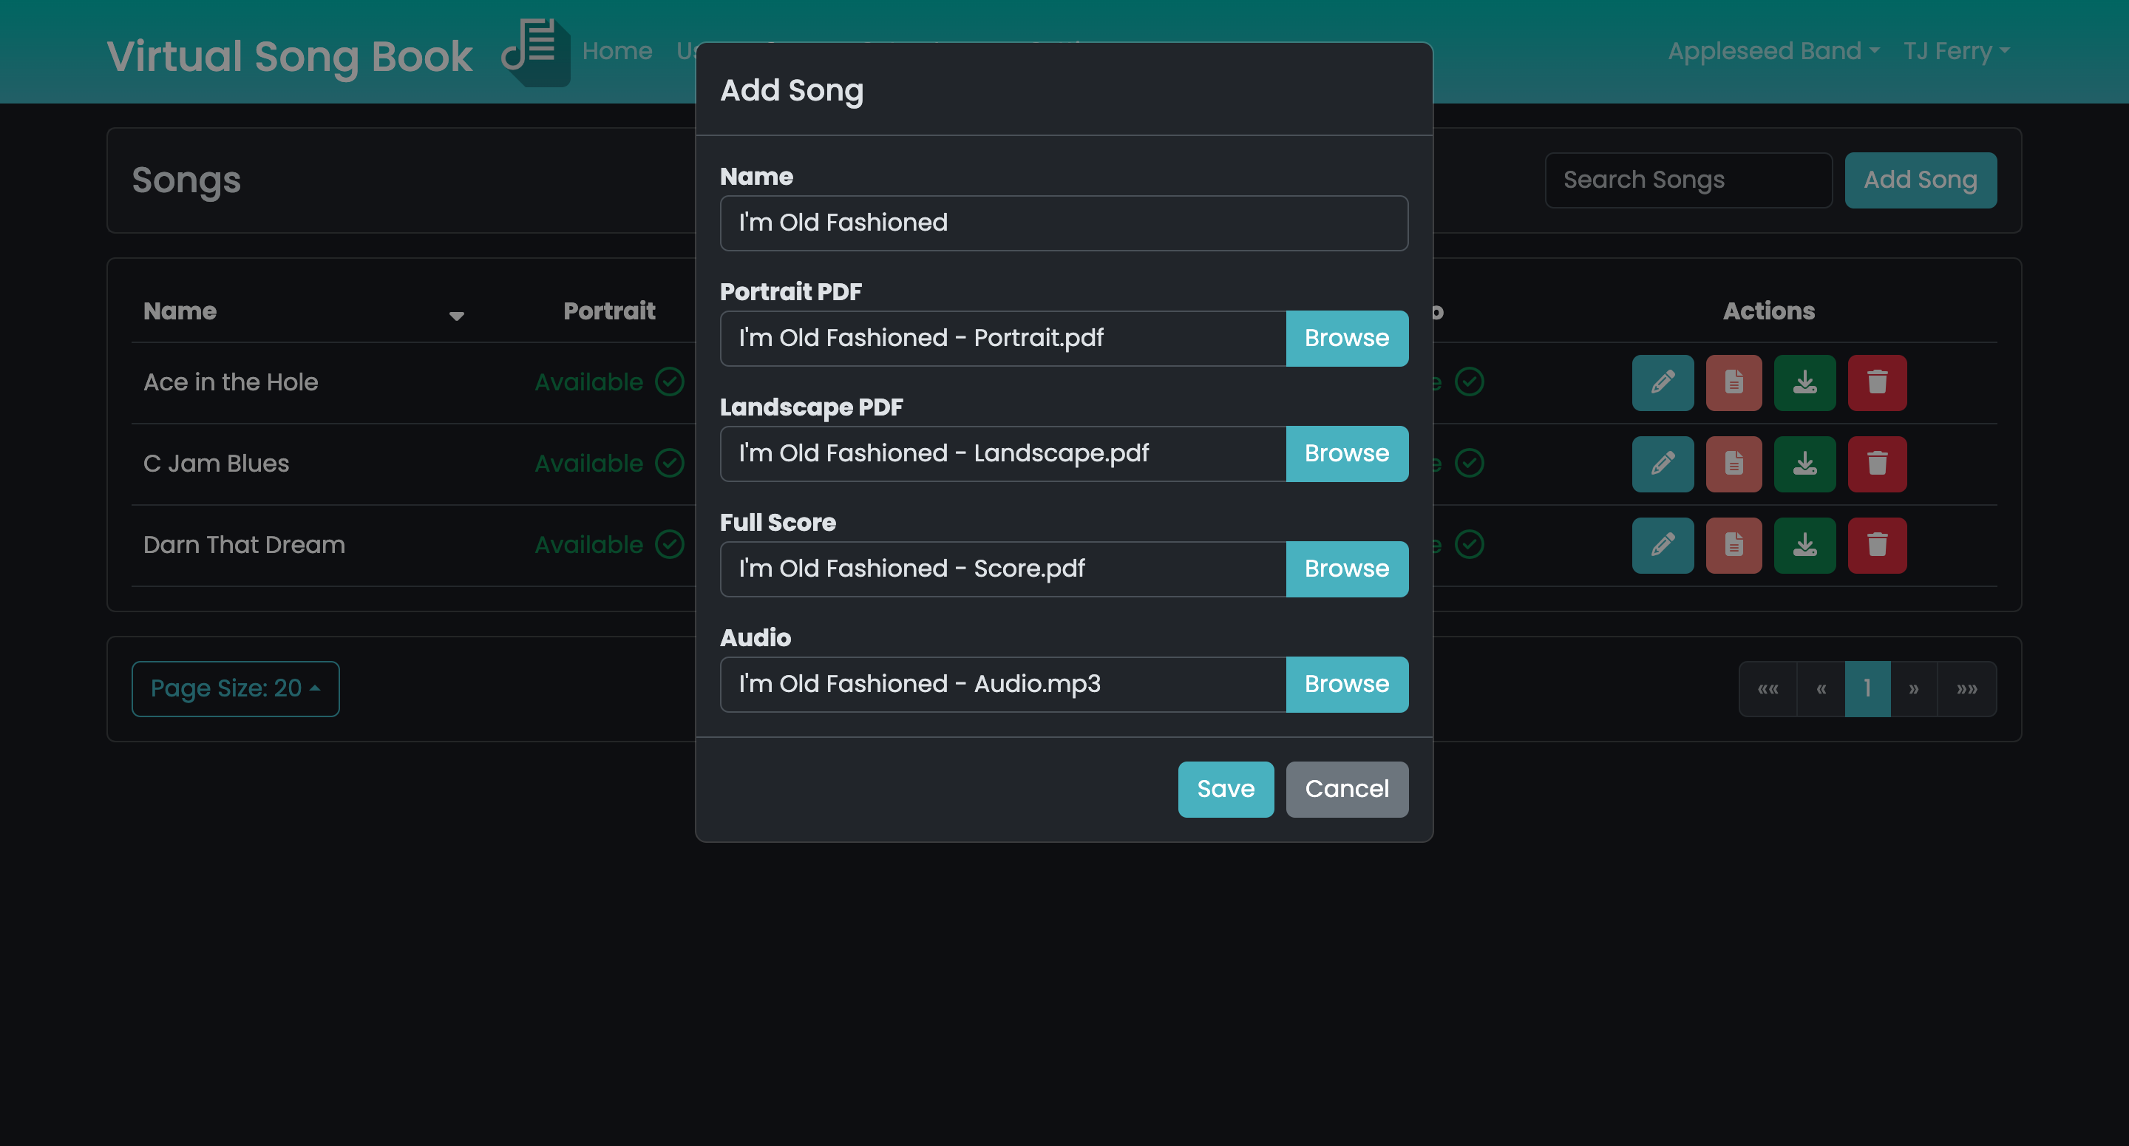Click the document icon for C Jam Blues
Screen dimensions: 2129x1146
coord(1733,463)
